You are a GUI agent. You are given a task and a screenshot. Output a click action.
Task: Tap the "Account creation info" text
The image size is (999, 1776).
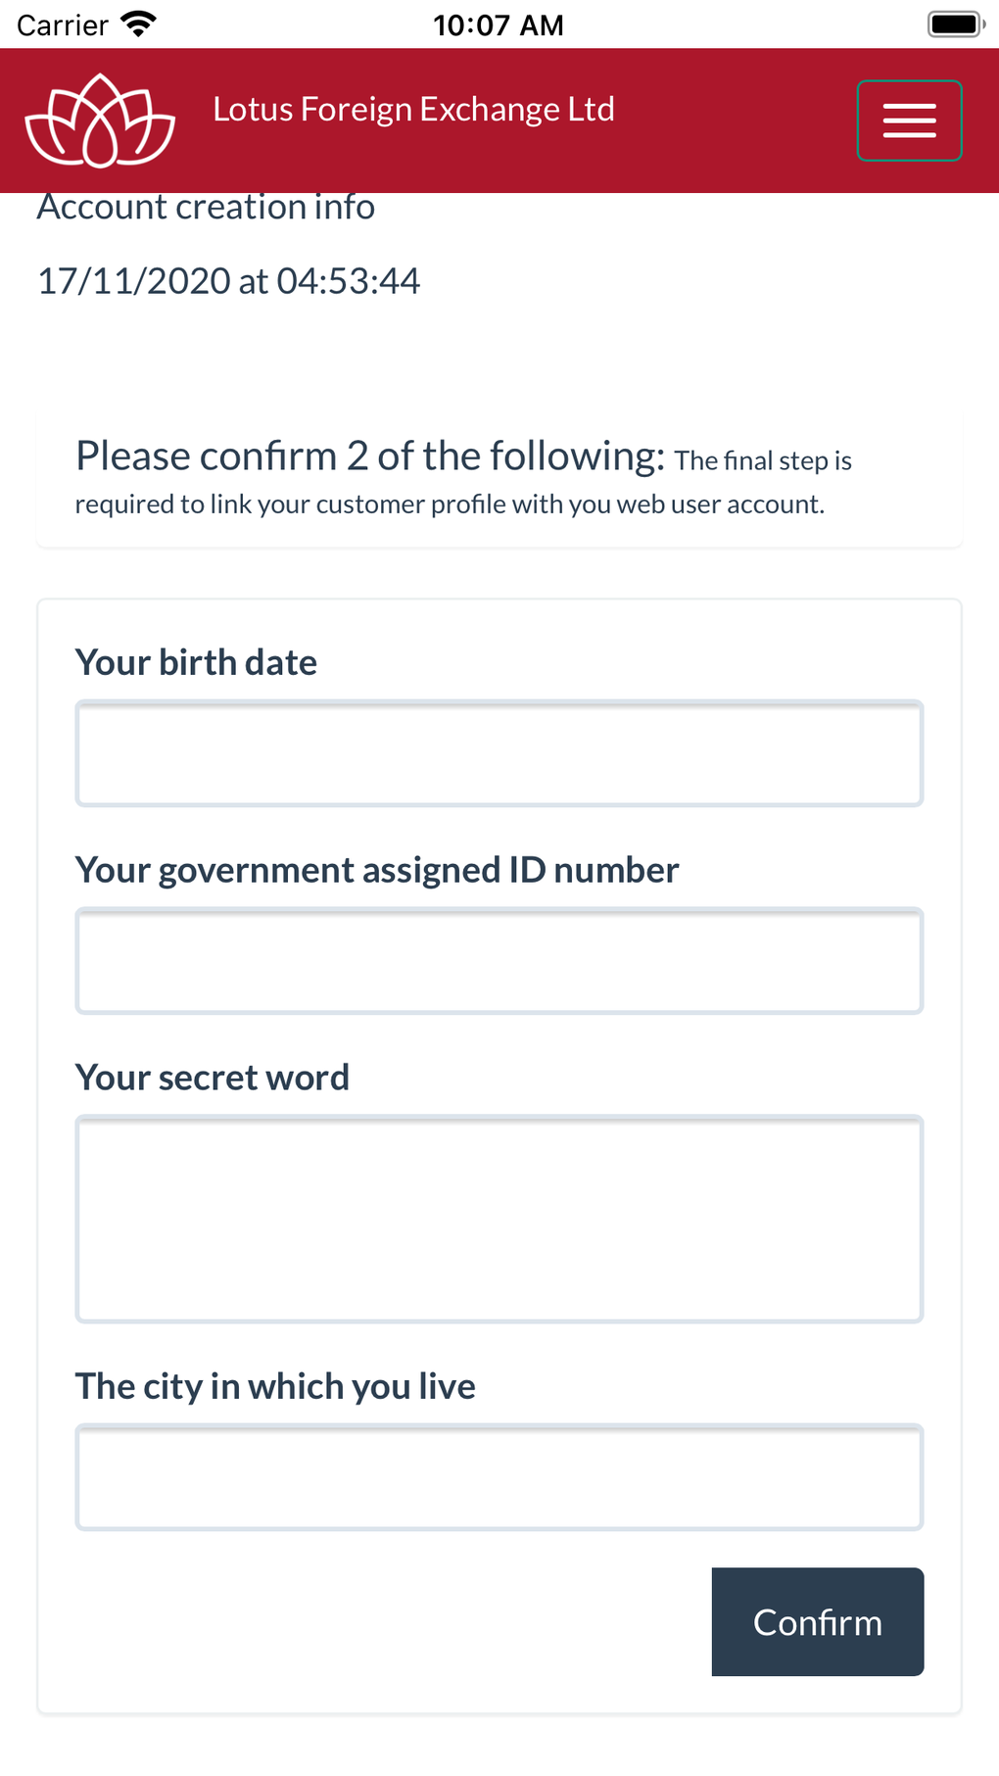(x=206, y=208)
